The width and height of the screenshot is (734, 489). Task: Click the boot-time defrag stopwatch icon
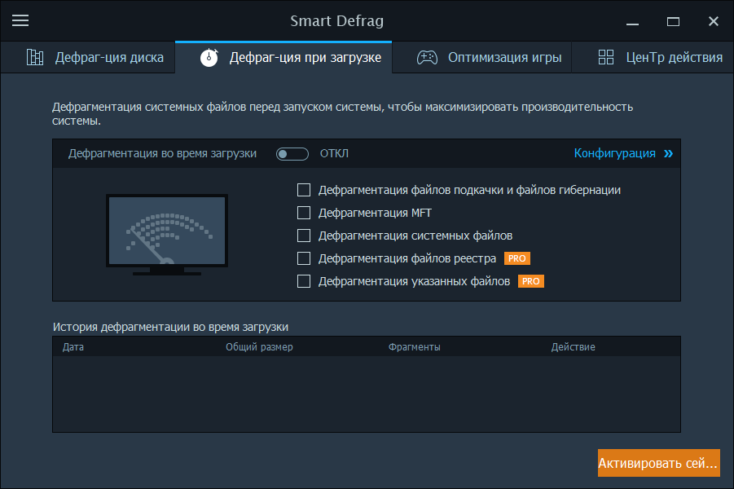coord(209,57)
